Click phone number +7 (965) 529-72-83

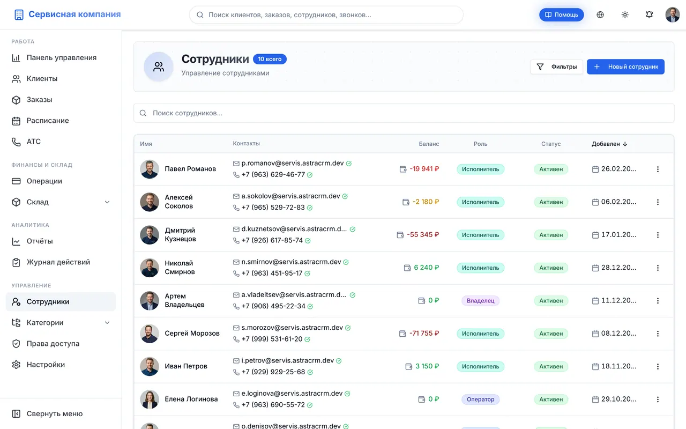pos(273,208)
